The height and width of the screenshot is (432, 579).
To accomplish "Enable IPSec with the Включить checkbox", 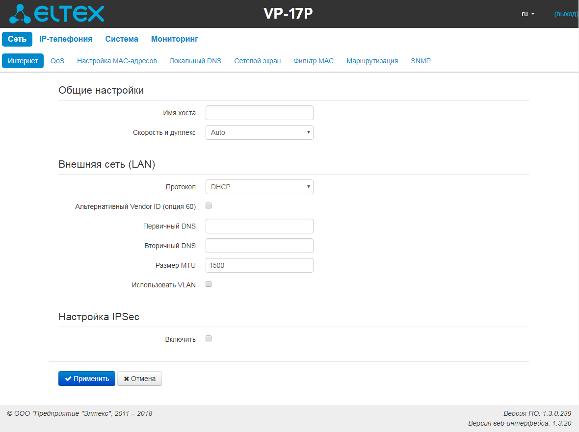I will 209,339.
